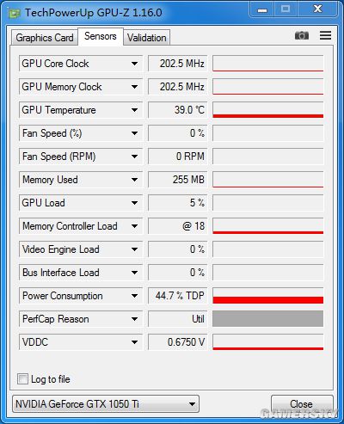Click the Close button
Viewport: 344px width, 424px height.
302,404
